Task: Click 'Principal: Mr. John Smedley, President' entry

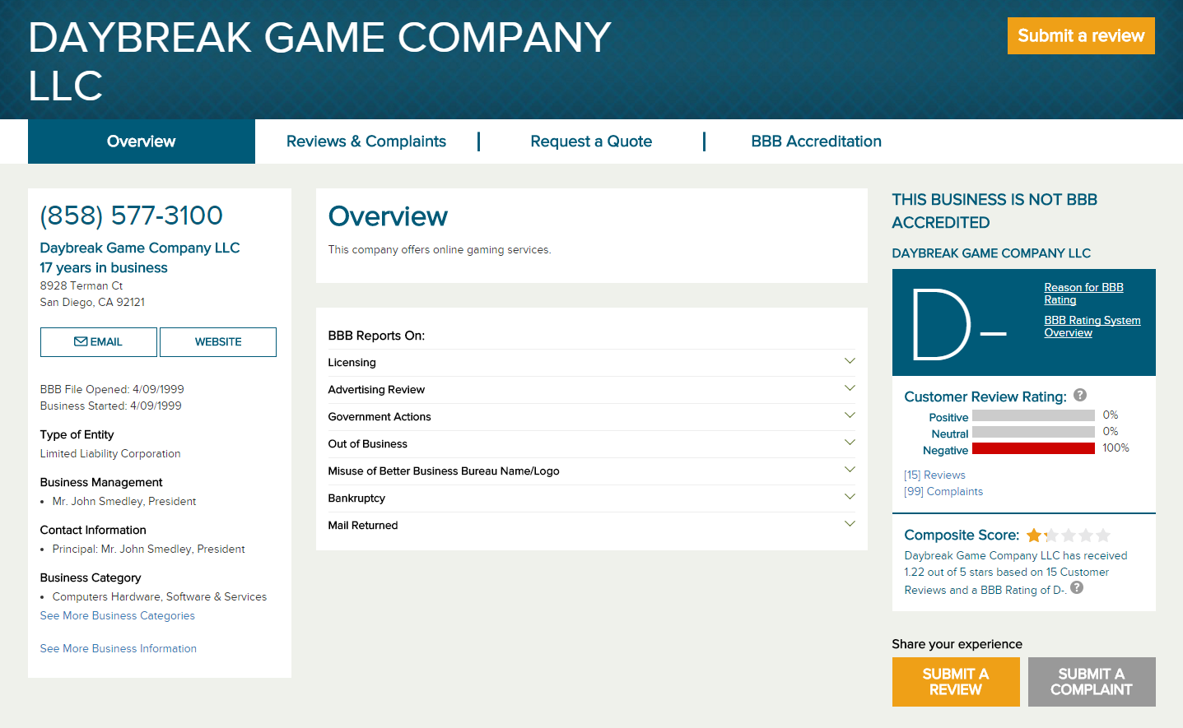Action: [149, 549]
